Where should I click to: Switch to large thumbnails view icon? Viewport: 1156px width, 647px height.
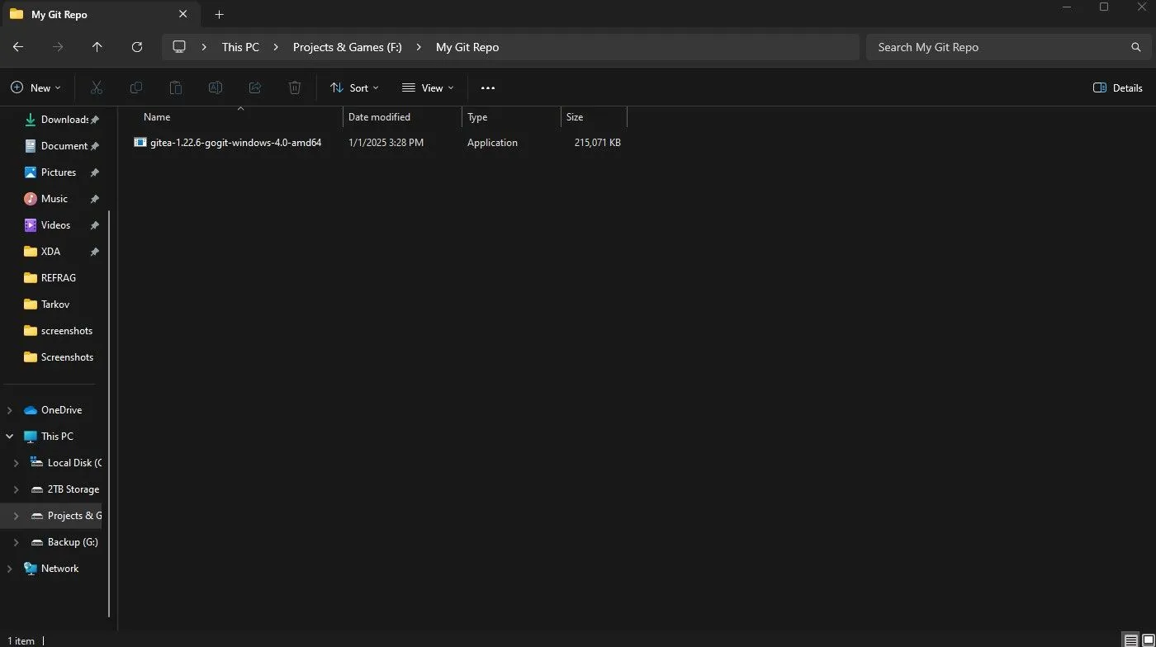[1148, 640]
